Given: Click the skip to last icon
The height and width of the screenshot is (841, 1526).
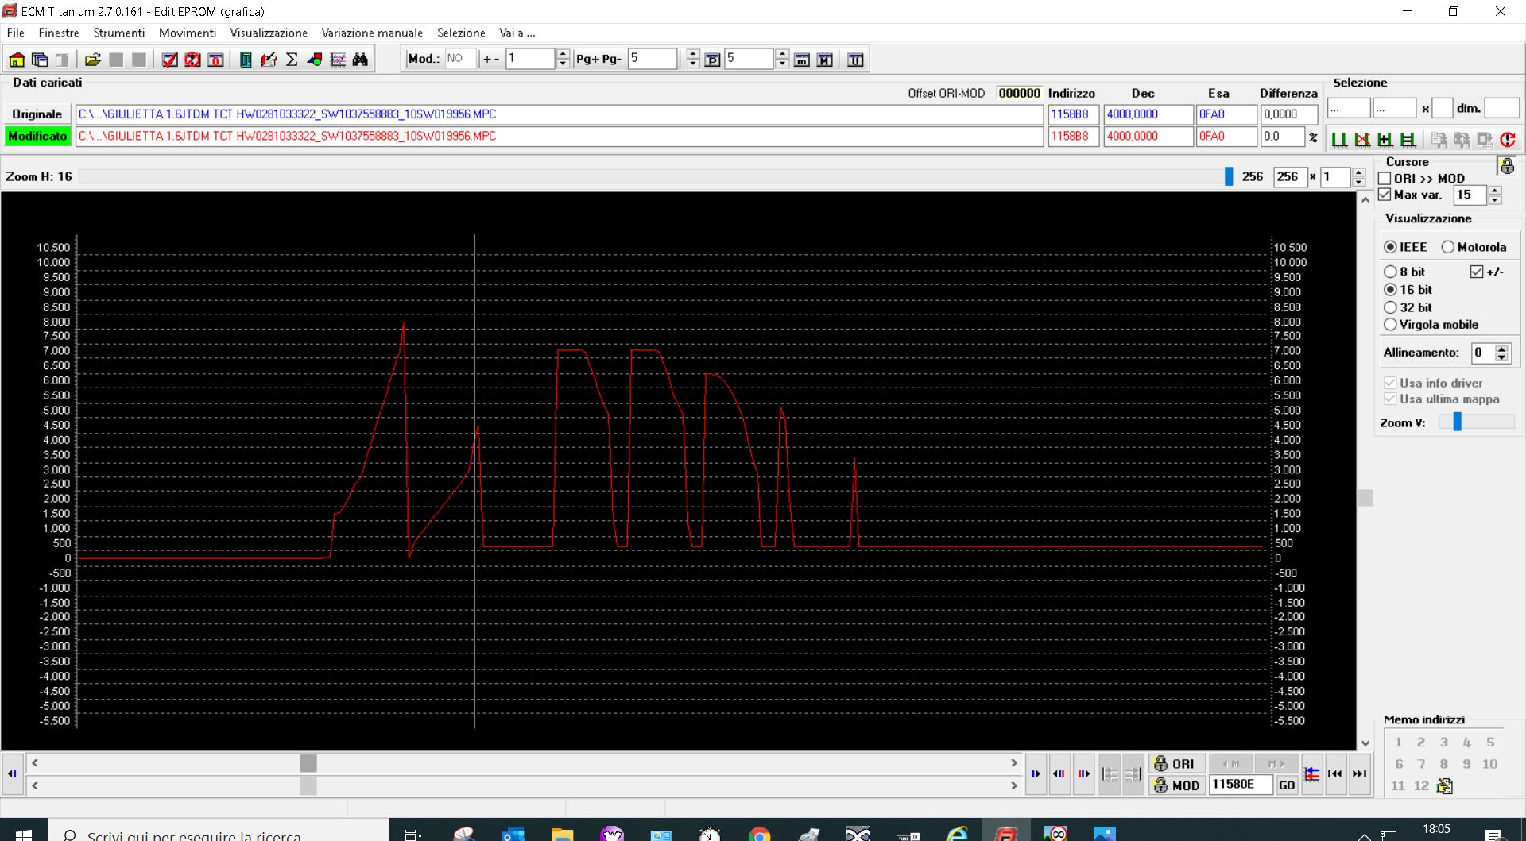Looking at the screenshot, I should (1360, 773).
